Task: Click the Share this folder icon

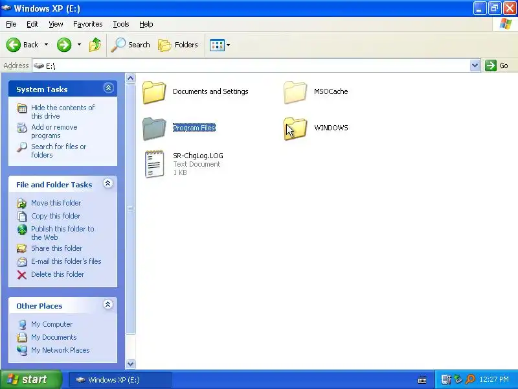Action: pyautogui.click(x=22, y=248)
